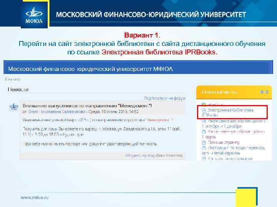Click the МФЮА logo in the slide header
The image size is (277, 207).
tap(34, 15)
